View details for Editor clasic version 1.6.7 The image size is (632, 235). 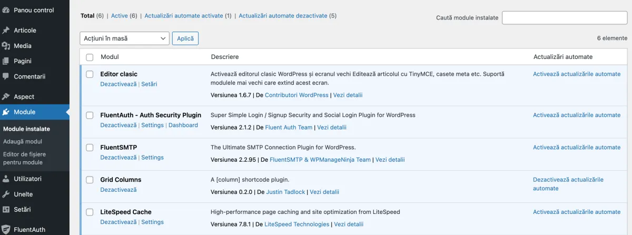(x=348, y=95)
